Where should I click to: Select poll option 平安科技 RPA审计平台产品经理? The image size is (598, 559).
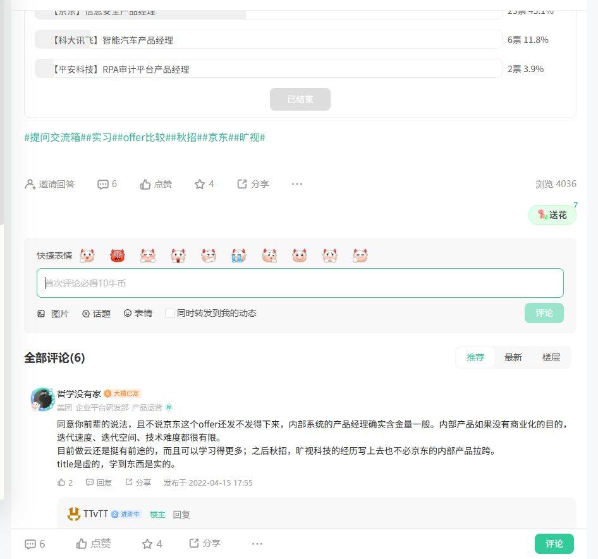[269, 68]
